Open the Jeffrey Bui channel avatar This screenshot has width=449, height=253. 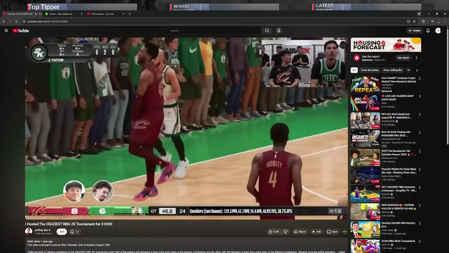coord(28,231)
